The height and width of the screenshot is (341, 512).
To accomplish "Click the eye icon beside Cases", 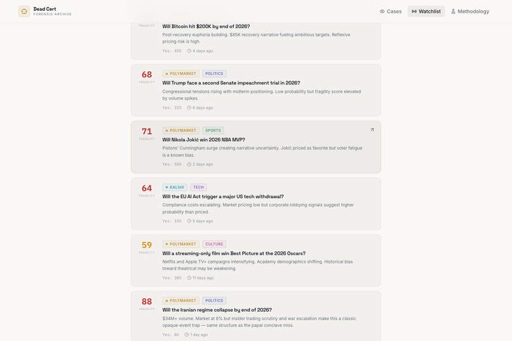I will point(382,11).
